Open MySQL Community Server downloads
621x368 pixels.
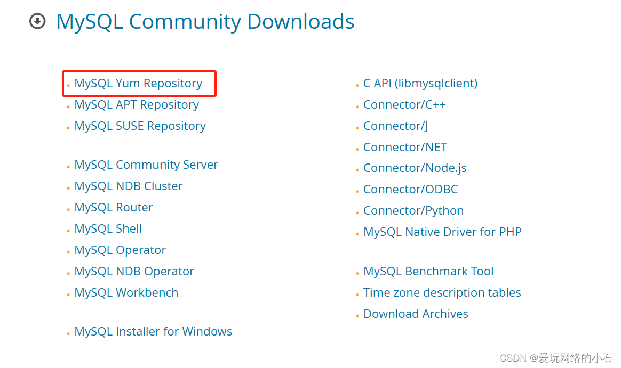146,165
